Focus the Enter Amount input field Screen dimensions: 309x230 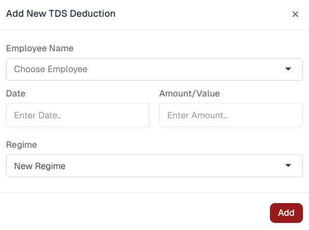point(230,115)
